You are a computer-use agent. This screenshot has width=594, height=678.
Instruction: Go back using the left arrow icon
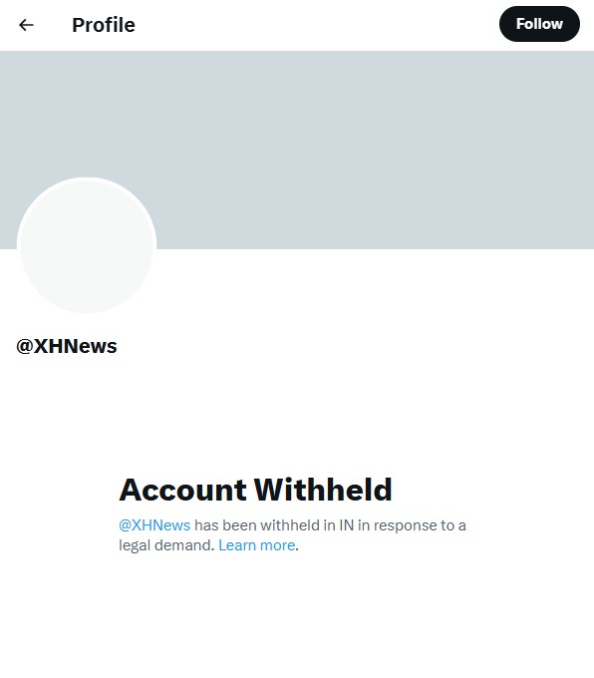pyautogui.click(x=26, y=25)
